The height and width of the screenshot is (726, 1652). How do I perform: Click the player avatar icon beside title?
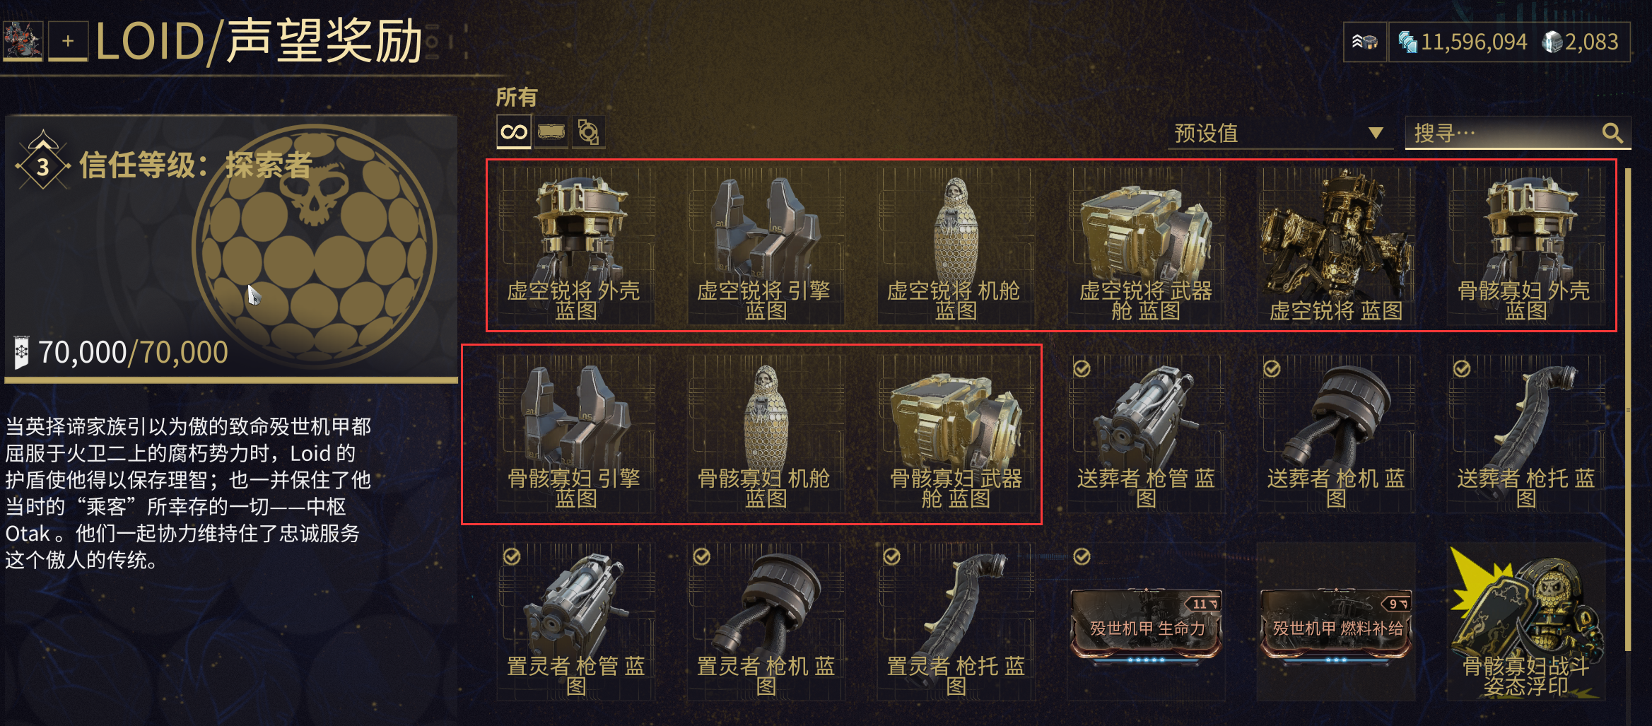click(x=23, y=40)
